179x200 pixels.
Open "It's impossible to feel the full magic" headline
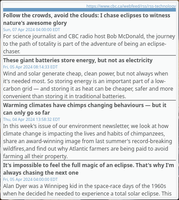89,169
